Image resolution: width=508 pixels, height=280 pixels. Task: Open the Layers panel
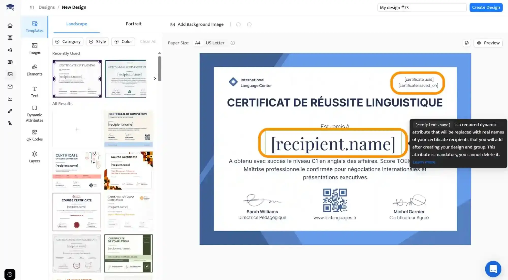click(x=34, y=157)
